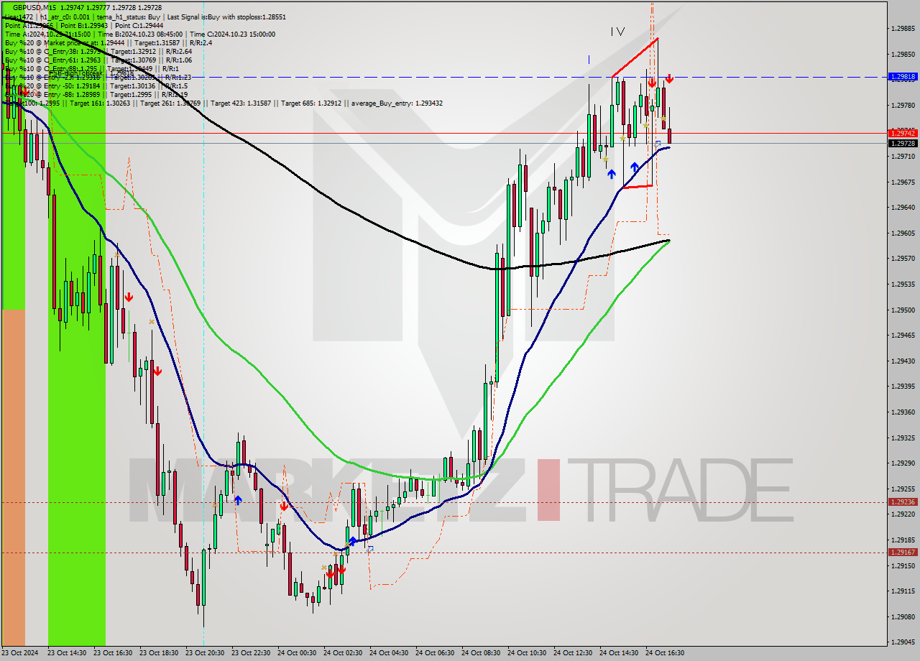The image size is (920, 661).
Task: Click the 1.29045 axis price label
Action: tap(903, 642)
